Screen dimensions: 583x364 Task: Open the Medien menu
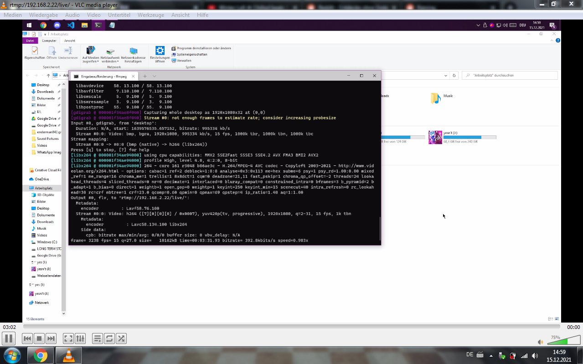[12, 15]
